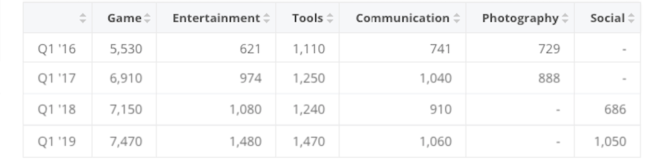Select the Communication header label
This screenshot has height=163, width=663.
point(402,18)
